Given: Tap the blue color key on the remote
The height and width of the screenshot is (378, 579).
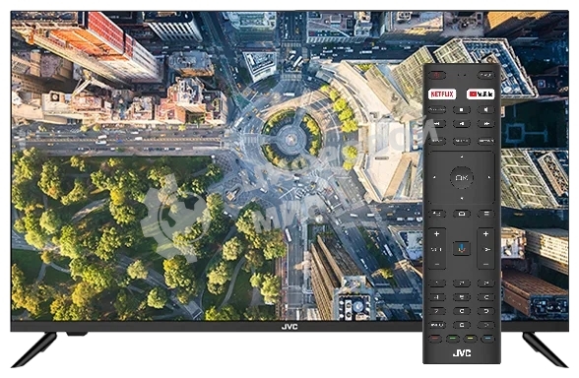Looking at the screenshot, I should click(487, 339).
